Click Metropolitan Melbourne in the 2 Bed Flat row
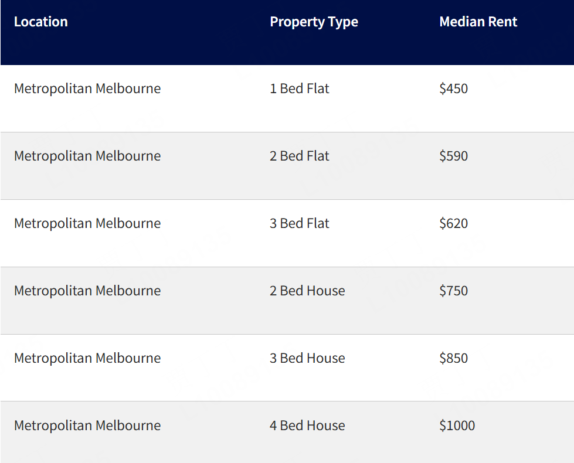The image size is (574, 463). pos(87,156)
